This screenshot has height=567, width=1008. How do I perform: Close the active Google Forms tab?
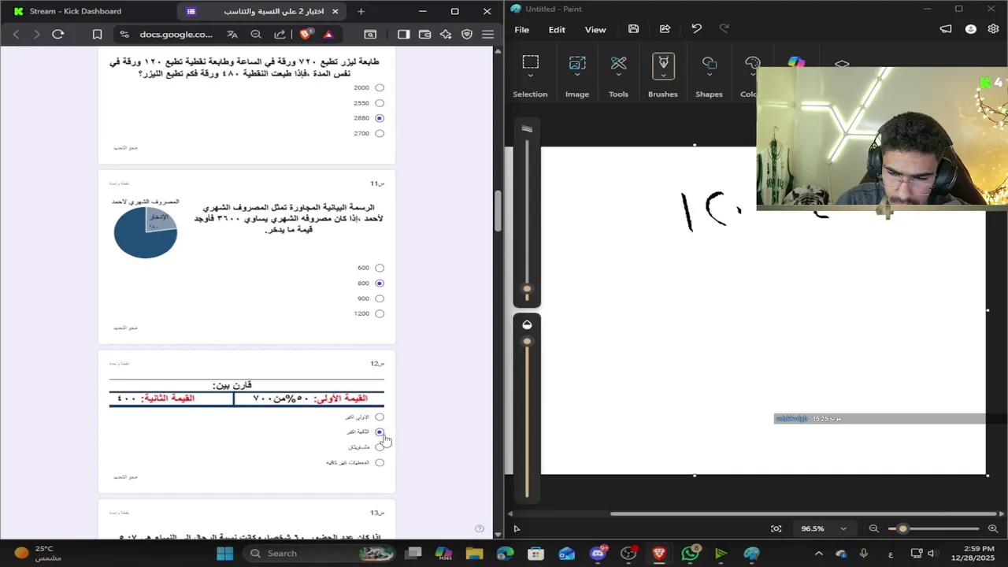click(335, 11)
